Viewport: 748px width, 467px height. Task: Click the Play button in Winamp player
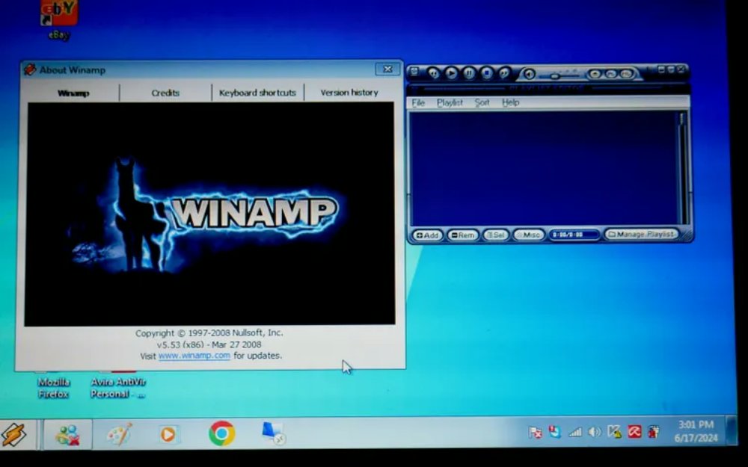point(451,73)
